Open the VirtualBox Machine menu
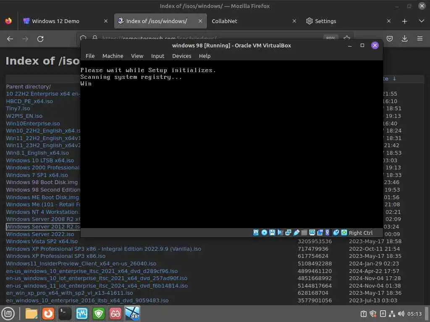Image resolution: width=430 pixels, height=322 pixels. point(113,56)
